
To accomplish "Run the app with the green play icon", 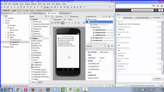I will tap(52, 7).
